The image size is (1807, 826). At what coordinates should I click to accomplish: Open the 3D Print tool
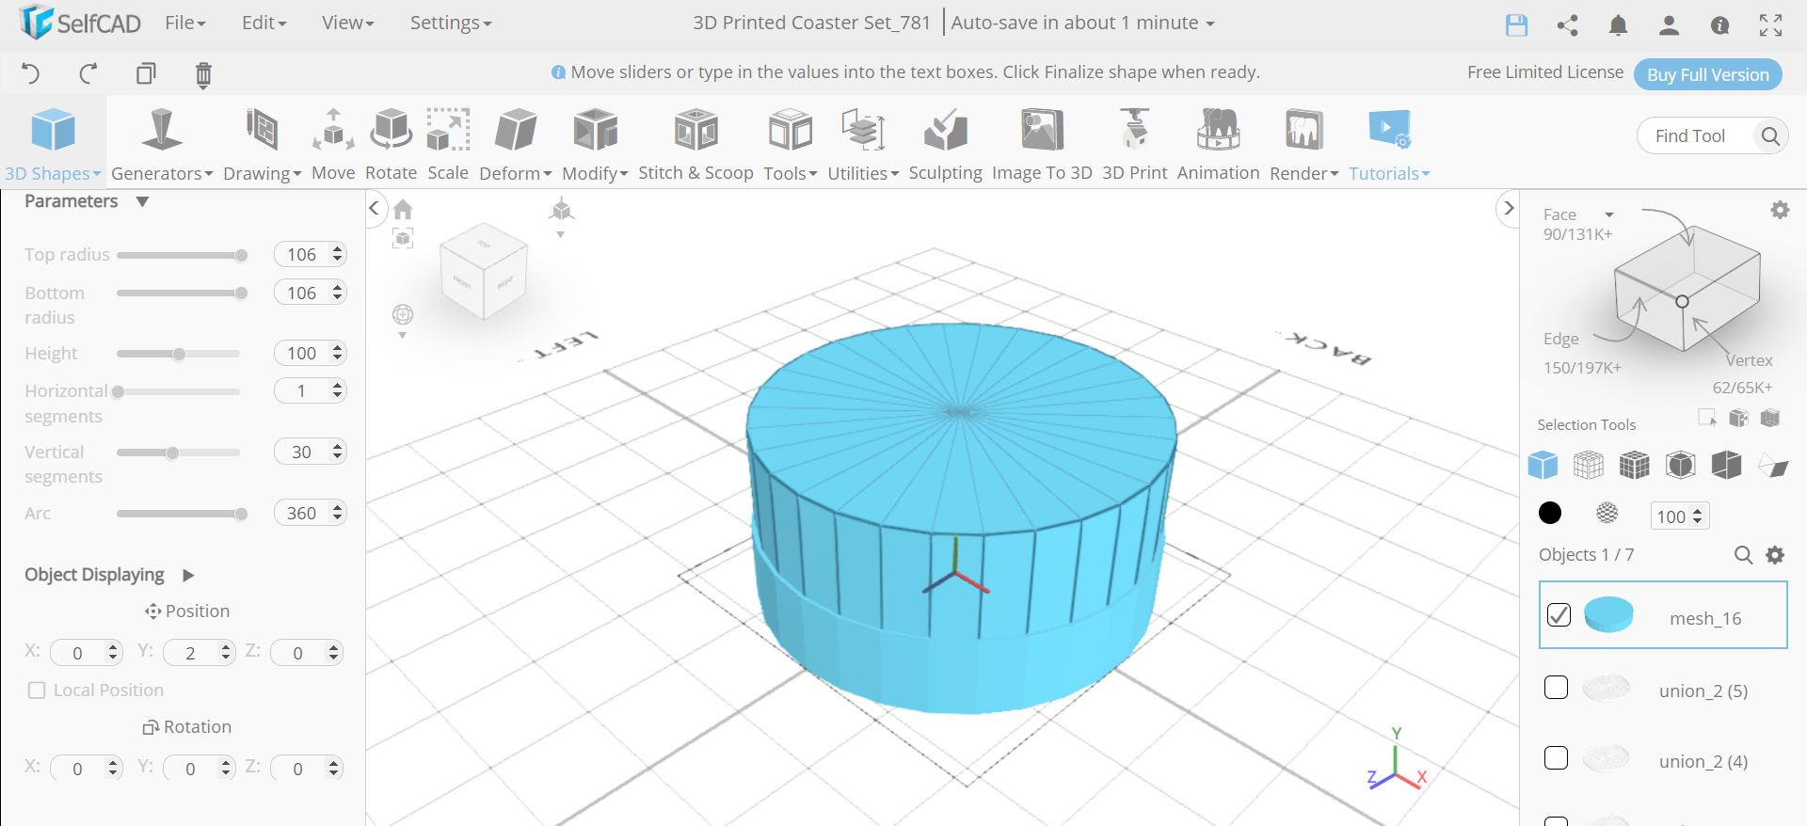pyautogui.click(x=1134, y=144)
